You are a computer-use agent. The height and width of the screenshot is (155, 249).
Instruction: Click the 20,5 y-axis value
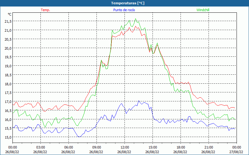tap(8, 39)
